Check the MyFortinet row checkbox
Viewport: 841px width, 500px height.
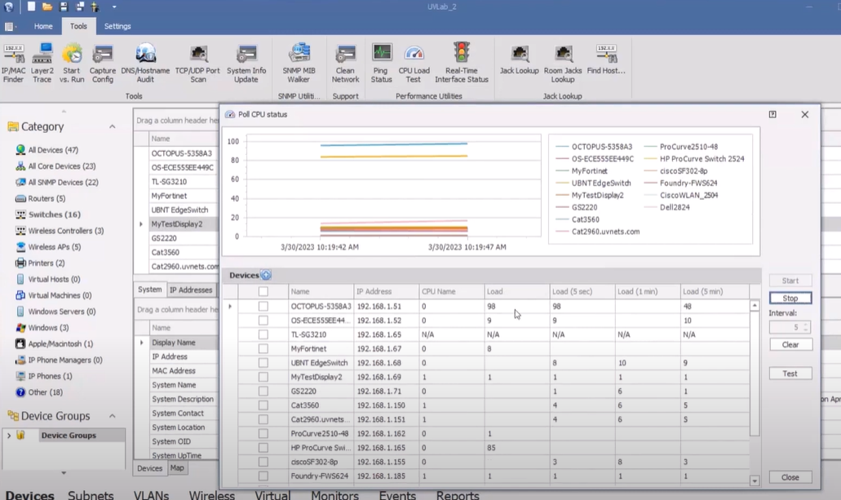263,348
